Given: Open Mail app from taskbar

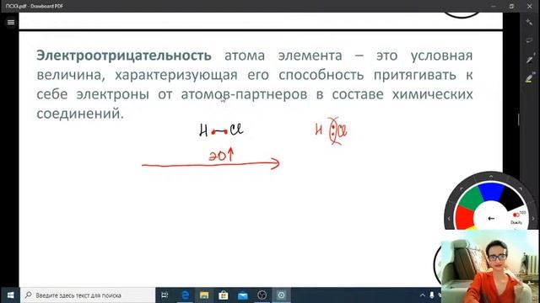Looking at the screenshot, I should [243, 295].
